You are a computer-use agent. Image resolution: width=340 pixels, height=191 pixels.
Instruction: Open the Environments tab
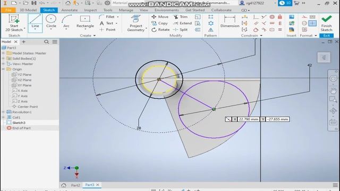point(166,10)
